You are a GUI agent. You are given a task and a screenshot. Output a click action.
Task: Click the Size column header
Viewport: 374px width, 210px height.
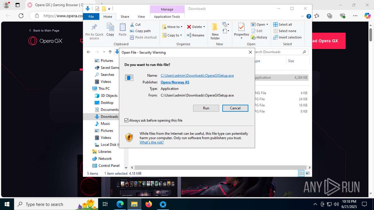point(297,61)
